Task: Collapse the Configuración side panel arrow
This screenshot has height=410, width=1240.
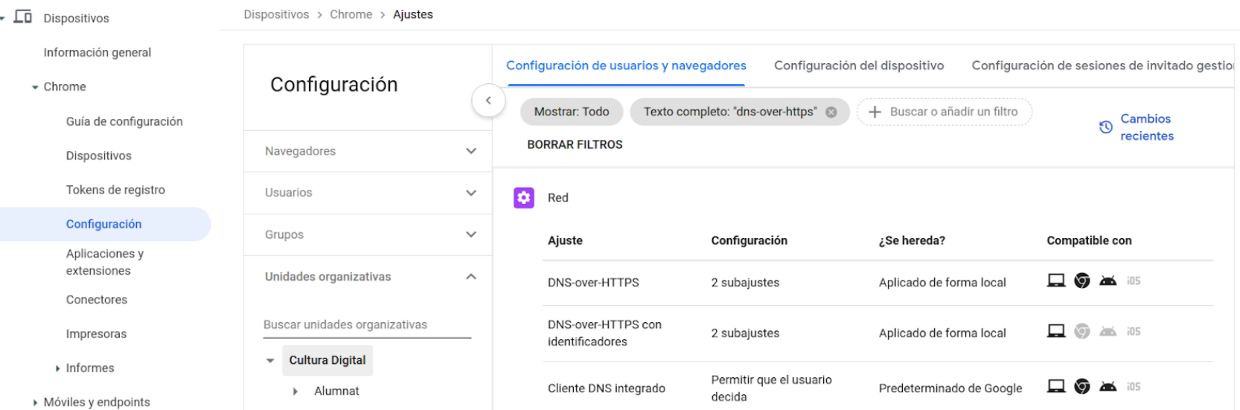Action: (x=488, y=100)
